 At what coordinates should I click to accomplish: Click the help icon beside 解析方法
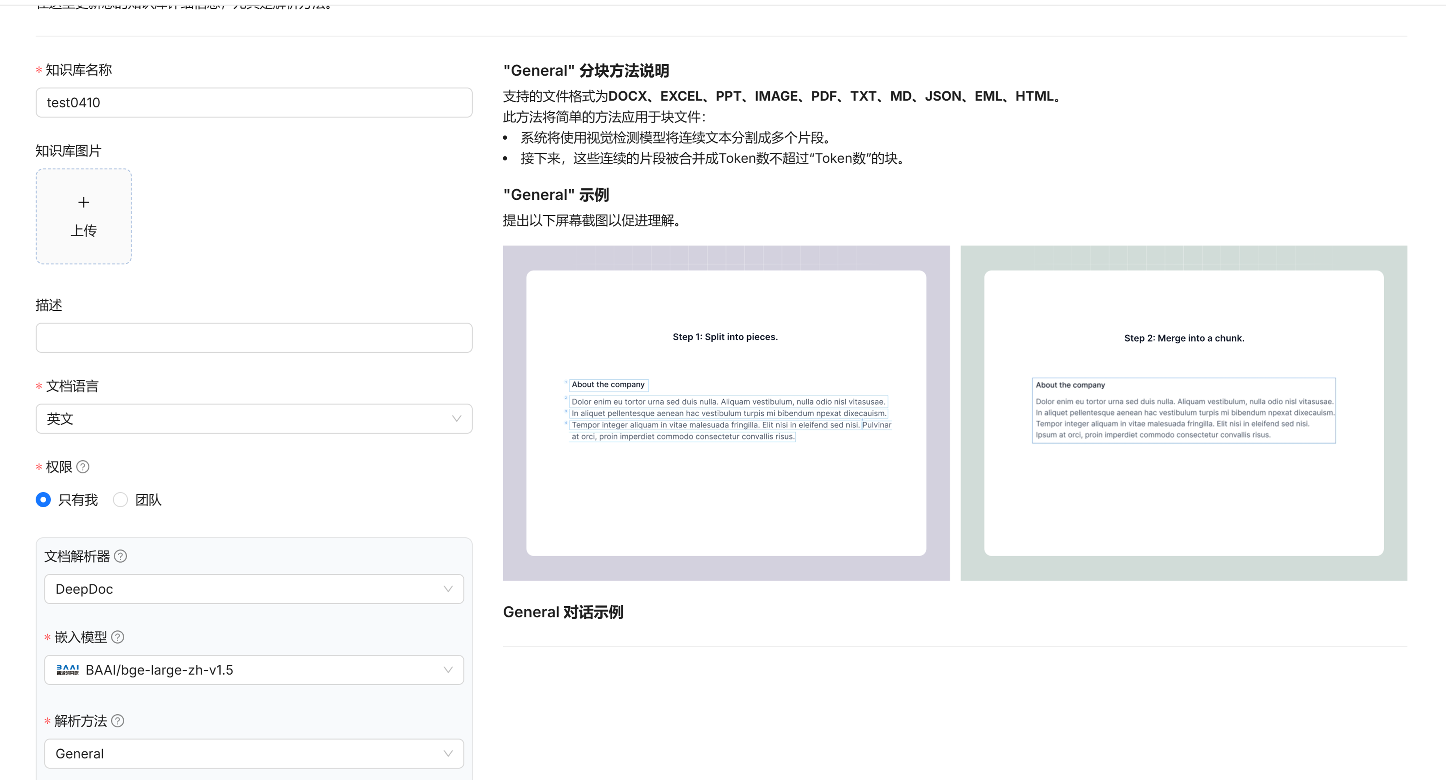[117, 720]
